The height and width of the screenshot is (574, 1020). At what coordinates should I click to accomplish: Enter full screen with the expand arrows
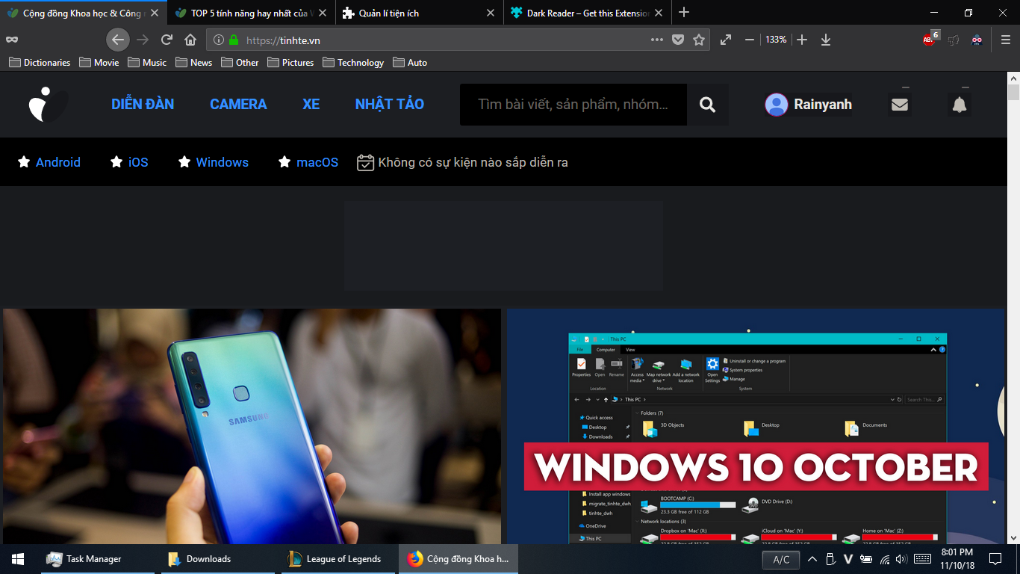click(726, 40)
